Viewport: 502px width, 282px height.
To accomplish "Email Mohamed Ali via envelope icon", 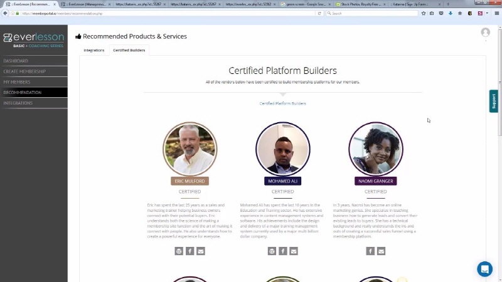I will coord(294,251).
